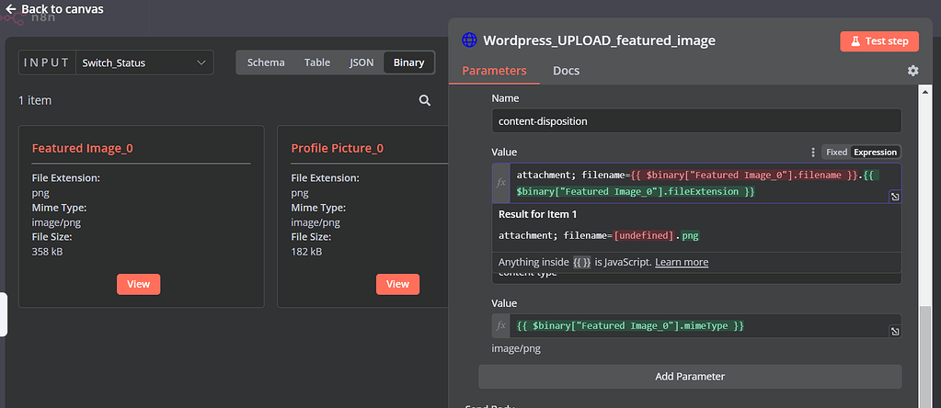Open the Switch_Status input dropdown
The height and width of the screenshot is (408, 941).
[x=144, y=62]
